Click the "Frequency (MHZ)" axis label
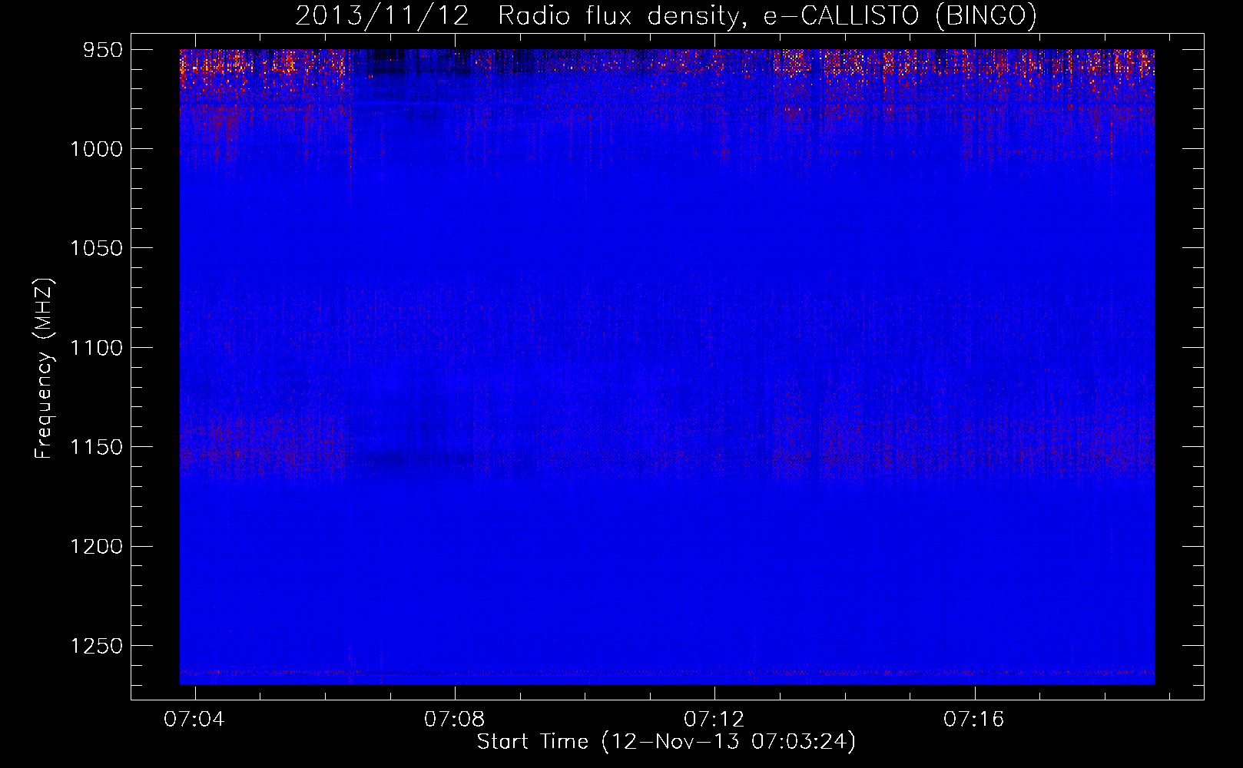The image size is (1243, 768). pos(44,369)
